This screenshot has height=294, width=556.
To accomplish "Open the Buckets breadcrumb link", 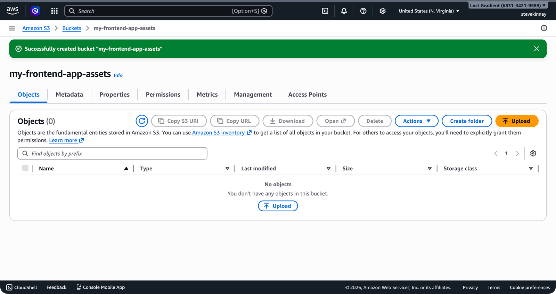I will click(72, 28).
